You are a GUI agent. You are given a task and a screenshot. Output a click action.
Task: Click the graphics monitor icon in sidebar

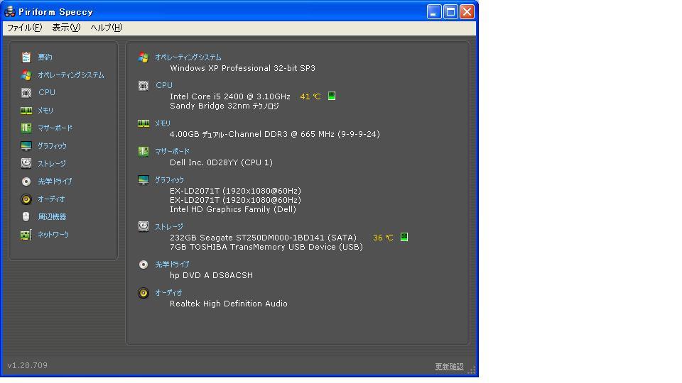[26, 145]
